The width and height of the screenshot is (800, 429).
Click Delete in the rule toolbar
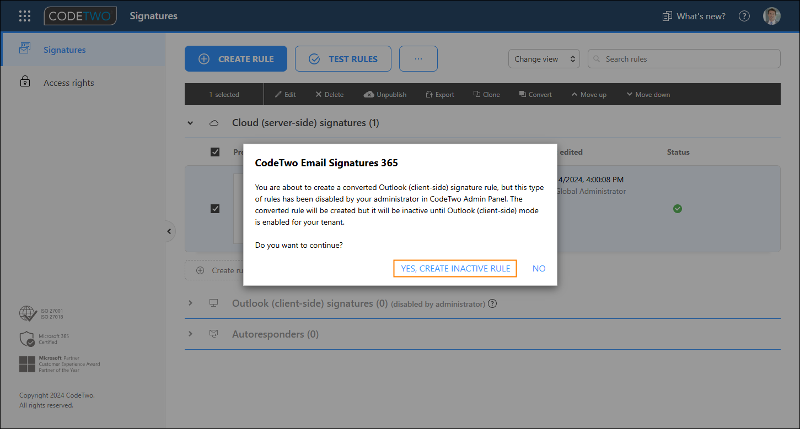tap(329, 95)
